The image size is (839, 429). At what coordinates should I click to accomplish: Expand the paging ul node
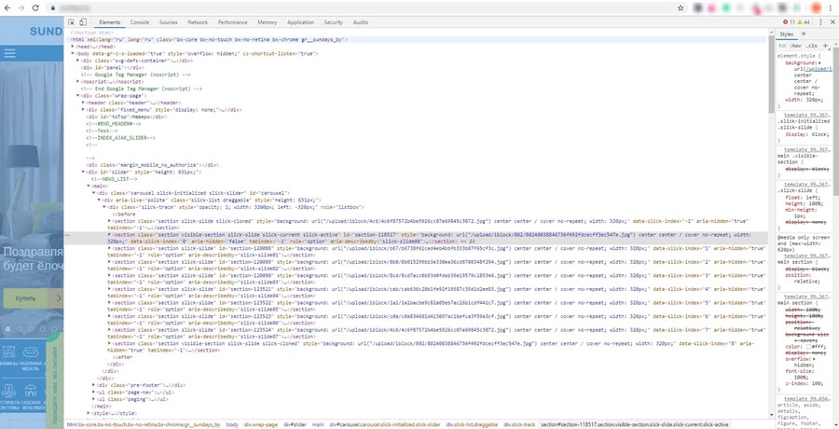coord(94,398)
